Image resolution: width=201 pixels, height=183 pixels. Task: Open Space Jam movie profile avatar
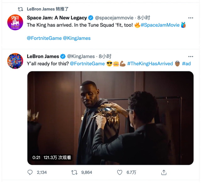tap(15, 23)
